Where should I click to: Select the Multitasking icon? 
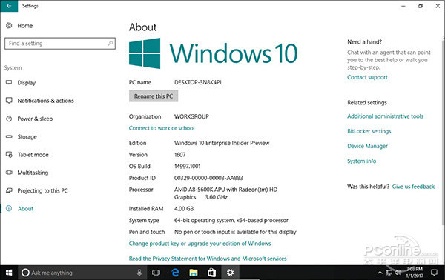click(x=9, y=173)
